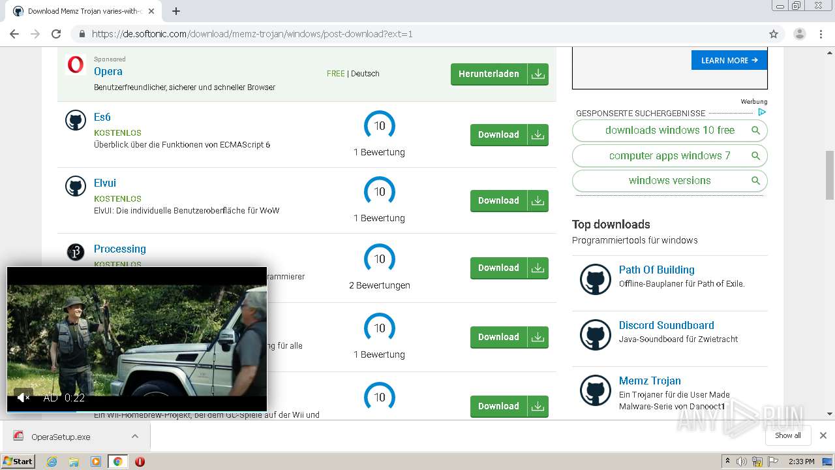Click the Path Of Building GitHub icon
The height and width of the screenshot is (470, 835).
click(x=596, y=280)
